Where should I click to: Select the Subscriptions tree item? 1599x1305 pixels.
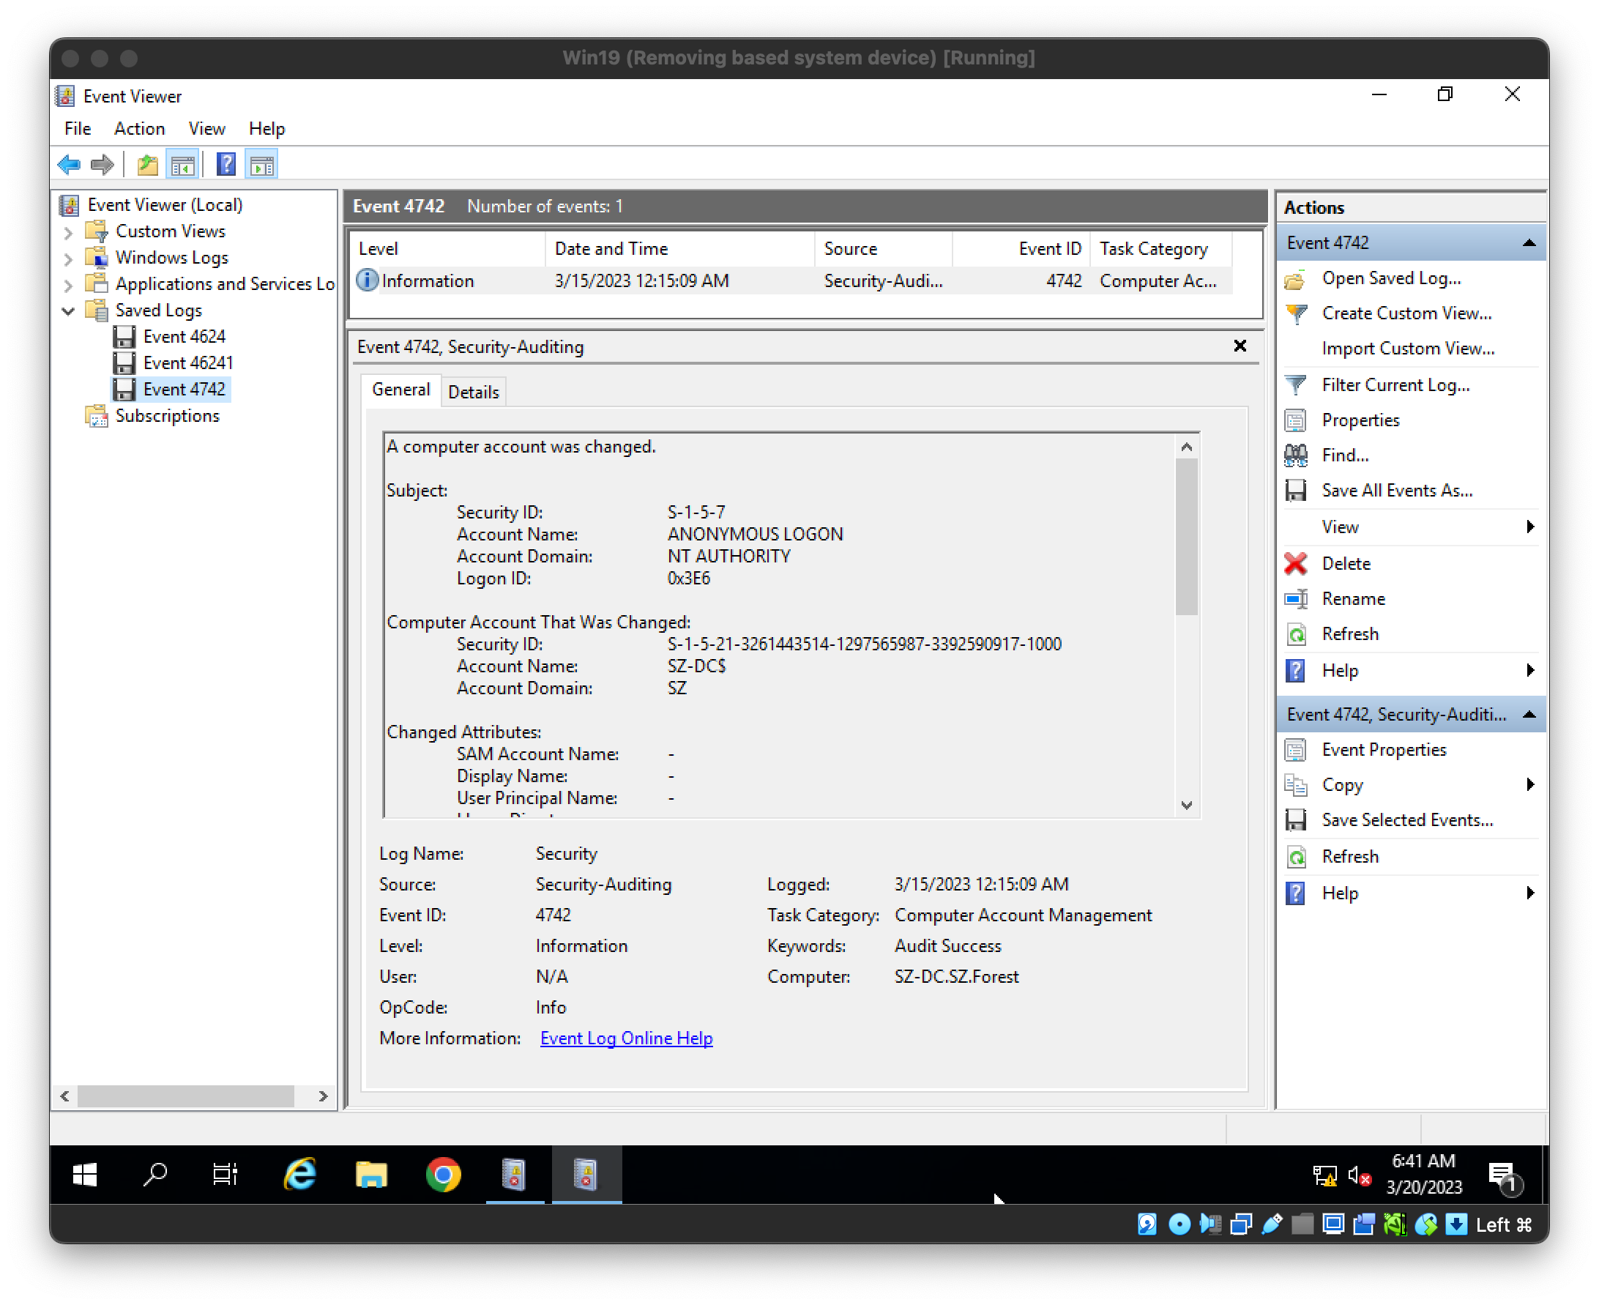pos(167,417)
